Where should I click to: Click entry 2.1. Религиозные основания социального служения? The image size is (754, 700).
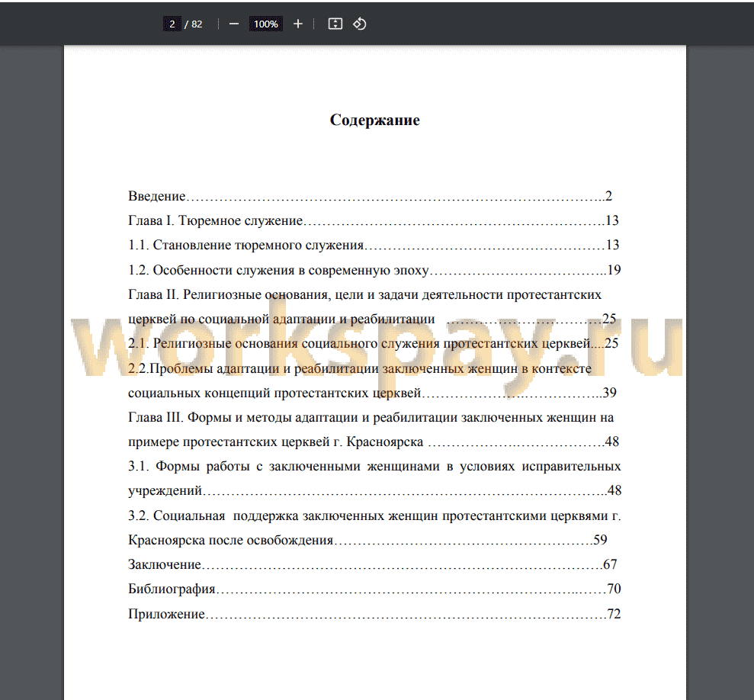373,343
